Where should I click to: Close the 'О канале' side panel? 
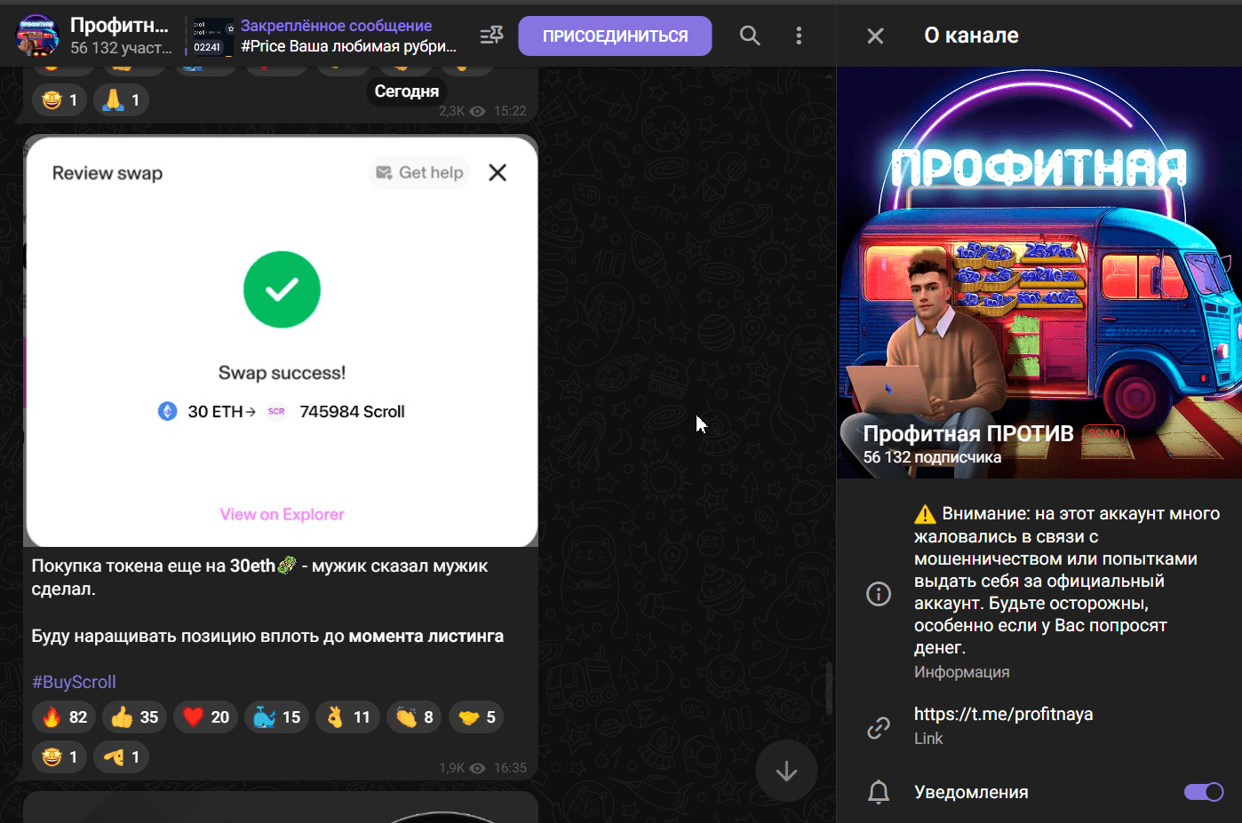[x=875, y=36]
